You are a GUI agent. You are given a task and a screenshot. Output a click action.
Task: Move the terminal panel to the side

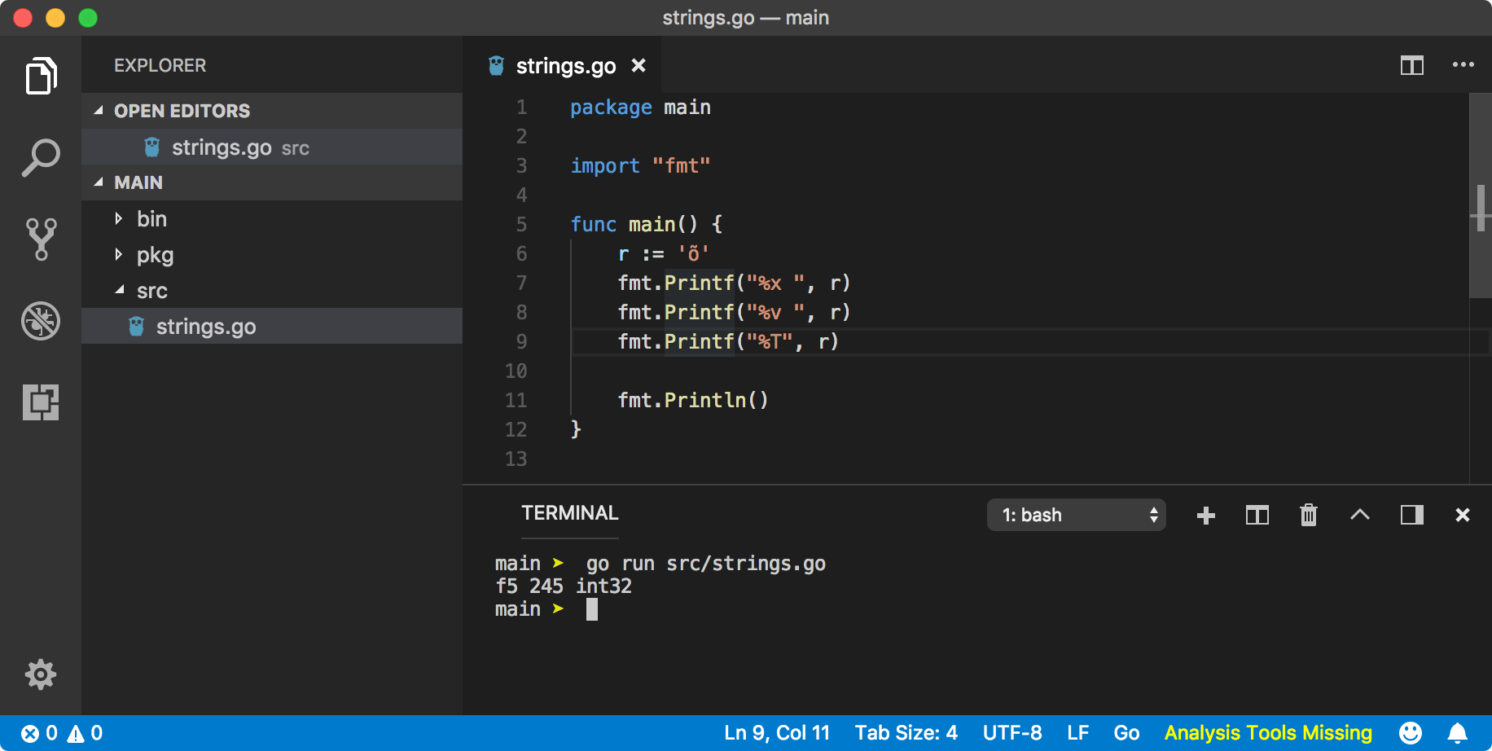(1412, 515)
